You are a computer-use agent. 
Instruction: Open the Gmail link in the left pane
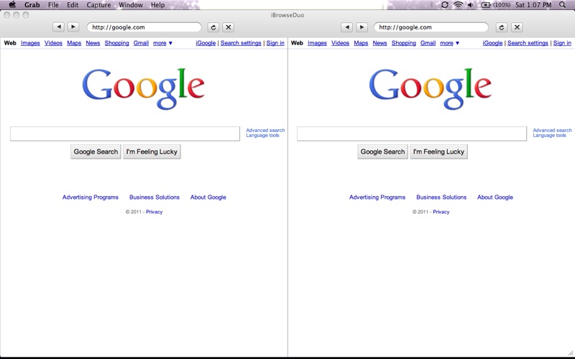(x=141, y=43)
